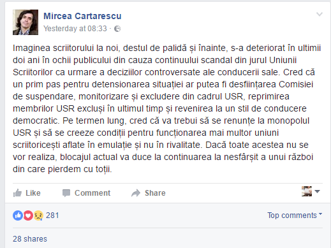The image size is (331, 248).
Task: Click the small commenting-as avatar thumbnail
Action: [307, 191]
